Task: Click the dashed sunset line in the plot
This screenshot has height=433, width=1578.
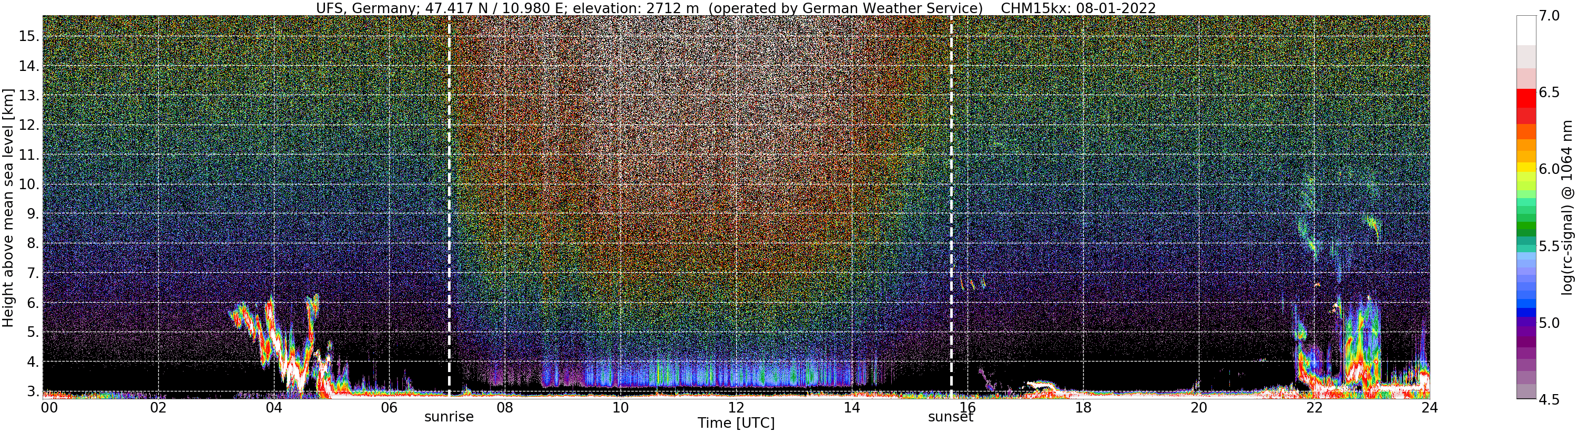Action: tap(951, 206)
